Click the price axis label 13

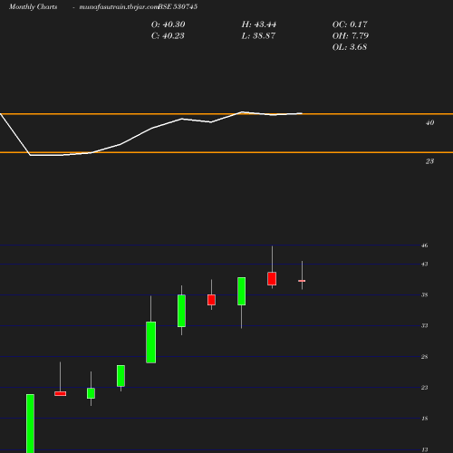424,449
